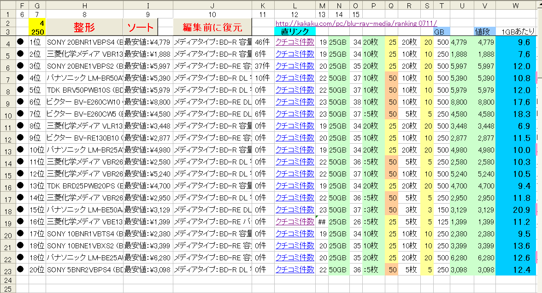This screenshot has height=293, width=542.
Task: Open クチコミ件数 link in the 10位 row
Action: (295, 150)
